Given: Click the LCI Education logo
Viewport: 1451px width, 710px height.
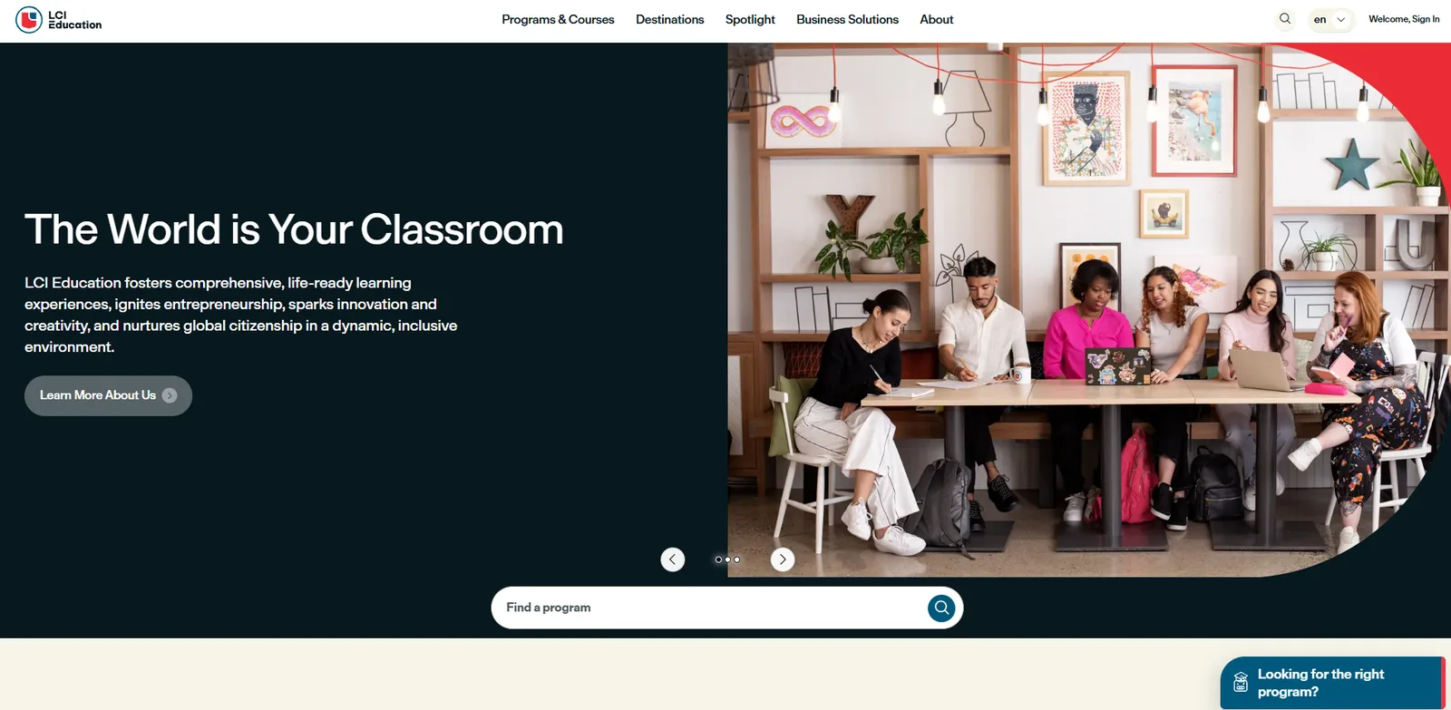Looking at the screenshot, I should [59, 20].
